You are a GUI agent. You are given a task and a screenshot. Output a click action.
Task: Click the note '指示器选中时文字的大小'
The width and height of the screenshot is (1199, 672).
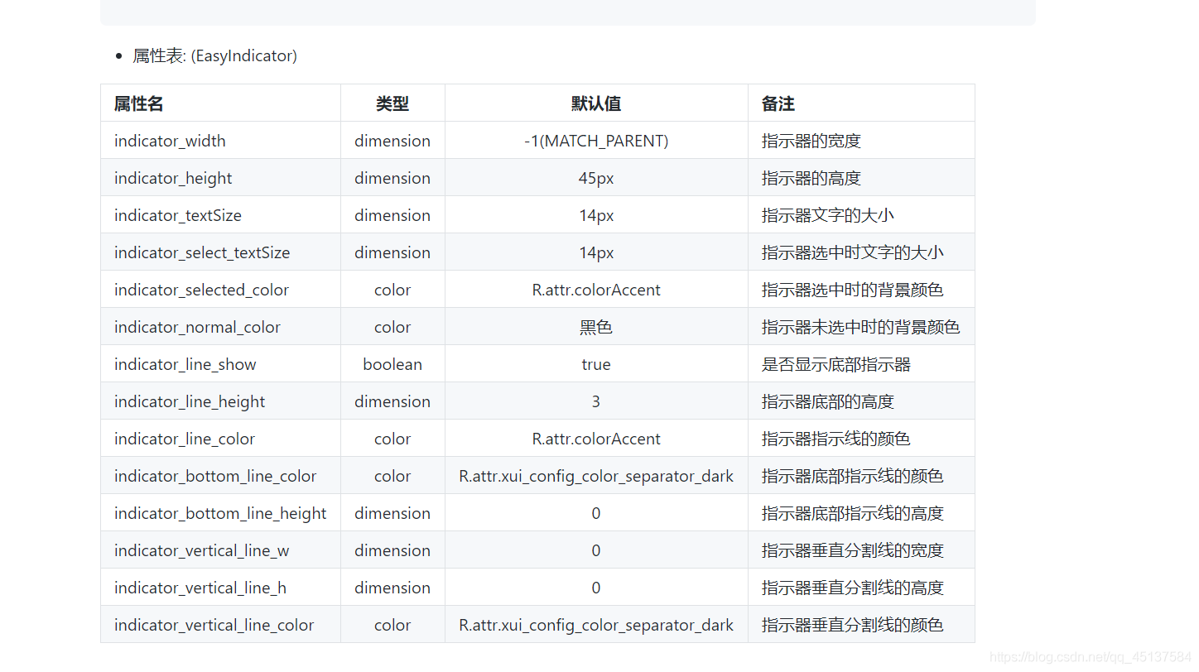853,252
